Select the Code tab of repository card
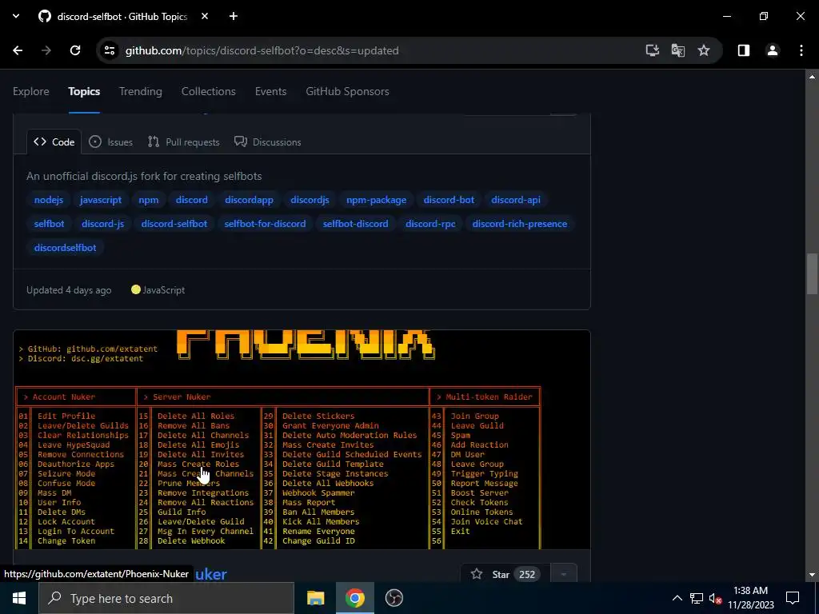819x614 pixels. 54,142
